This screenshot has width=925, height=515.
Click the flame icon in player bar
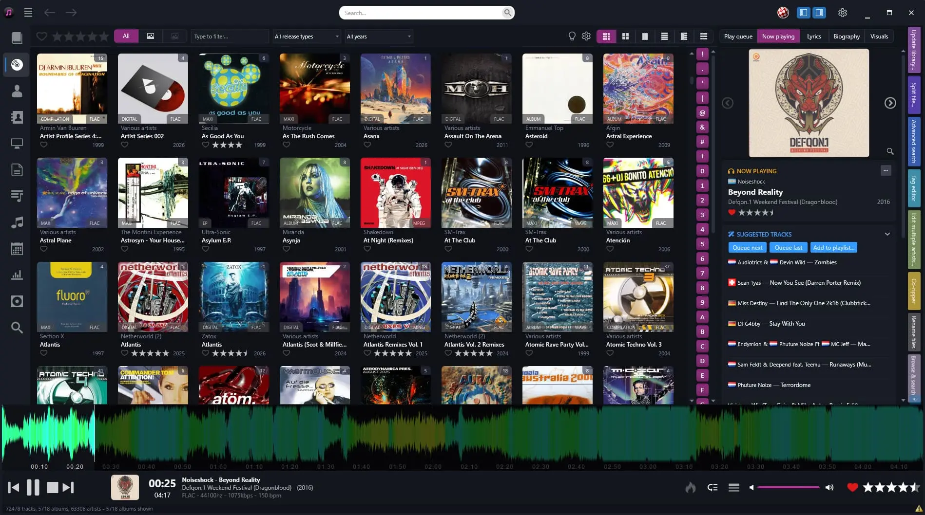[x=691, y=487]
